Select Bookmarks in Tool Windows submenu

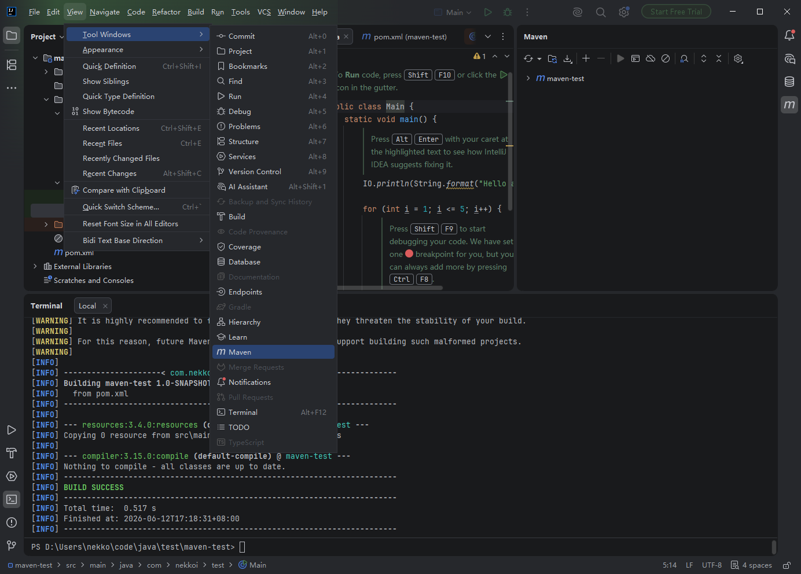point(273,66)
